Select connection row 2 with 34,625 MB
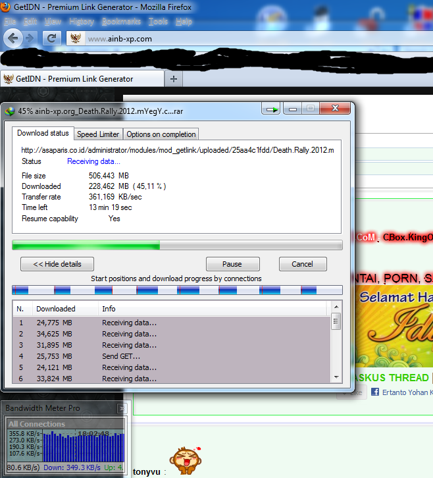 point(172,334)
